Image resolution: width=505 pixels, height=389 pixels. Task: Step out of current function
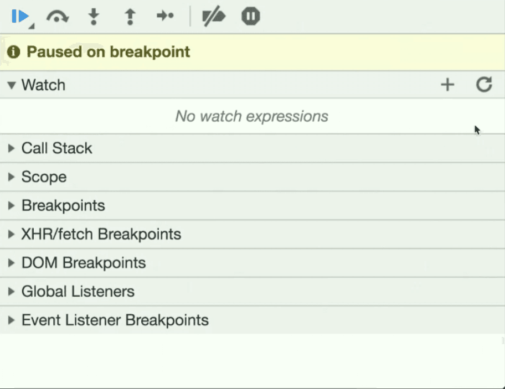(130, 17)
